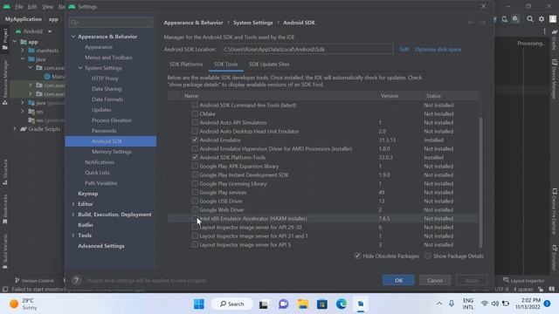Collapse the Appearance & Behavior section
Screen dimensions: 559x314
click(73, 37)
